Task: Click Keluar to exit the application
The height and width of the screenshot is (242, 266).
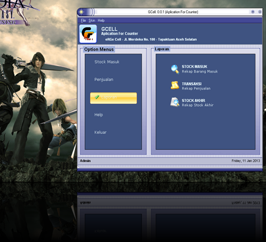Action: coord(100,132)
